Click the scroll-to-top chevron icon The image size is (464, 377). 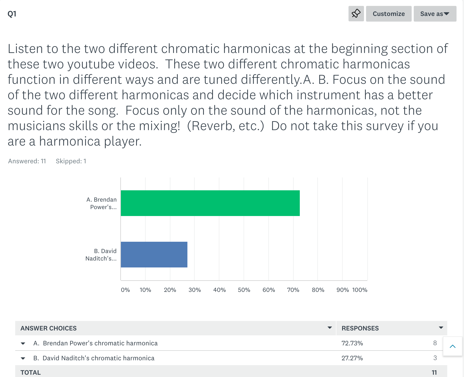pyautogui.click(x=452, y=346)
